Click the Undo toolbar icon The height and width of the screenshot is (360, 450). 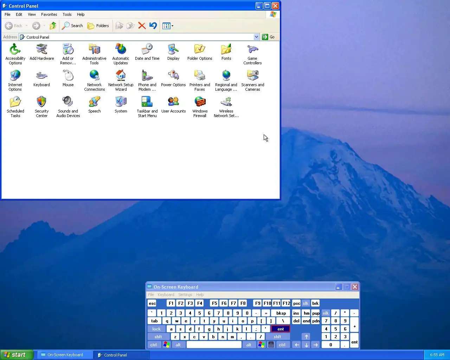pos(153,26)
